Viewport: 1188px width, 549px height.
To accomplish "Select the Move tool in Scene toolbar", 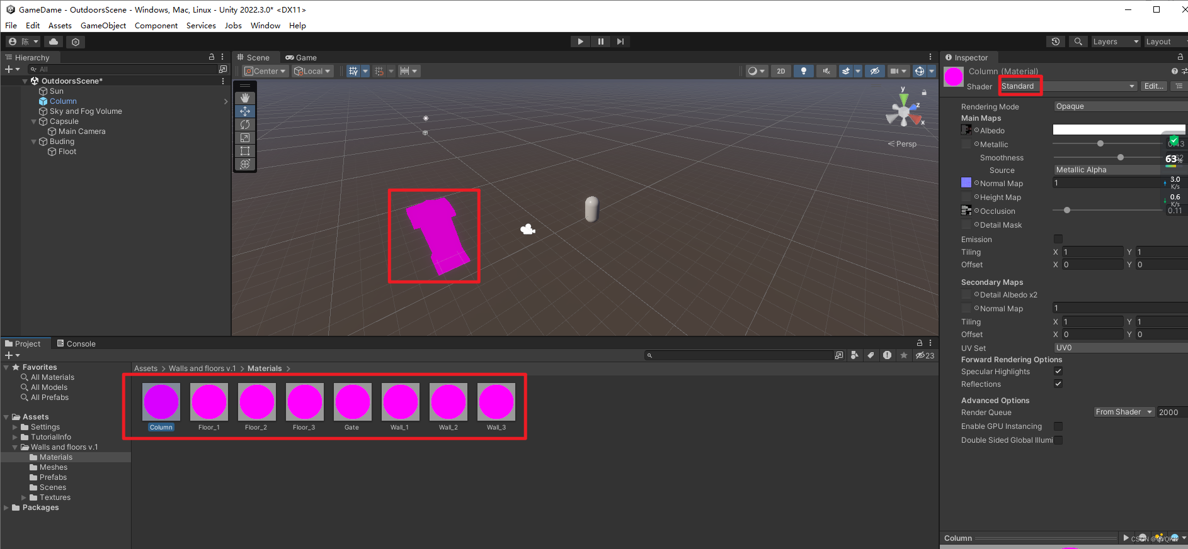I will click(x=245, y=111).
